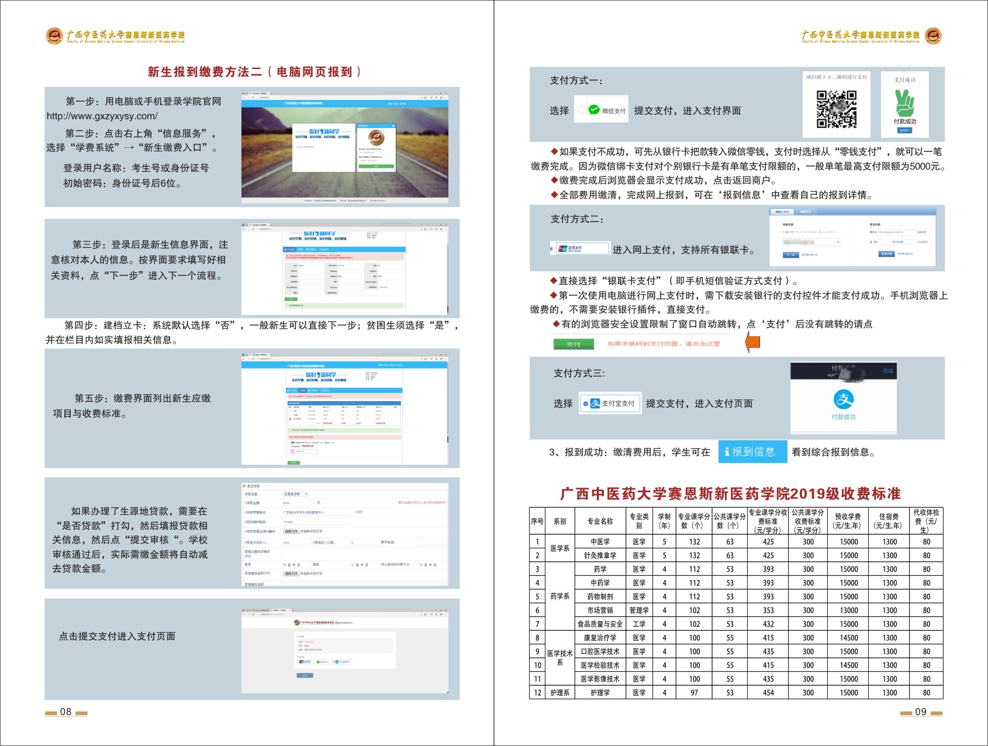The width and height of the screenshot is (988, 746).
Task: Click the green 支付 button
Action: pyautogui.click(x=573, y=344)
